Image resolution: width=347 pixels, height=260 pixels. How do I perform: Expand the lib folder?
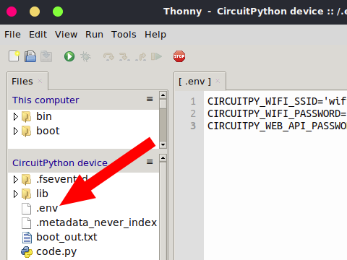click(x=16, y=194)
